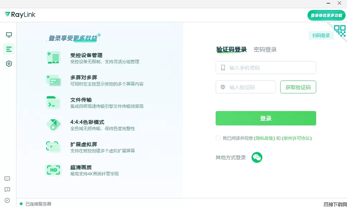
Task: Focus the 输入验证码 input field
Action: 246,87
